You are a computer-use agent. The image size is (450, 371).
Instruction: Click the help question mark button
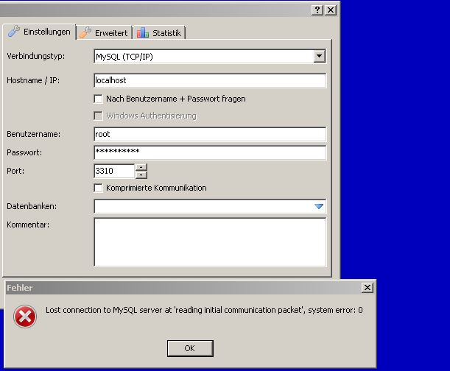[317, 10]
